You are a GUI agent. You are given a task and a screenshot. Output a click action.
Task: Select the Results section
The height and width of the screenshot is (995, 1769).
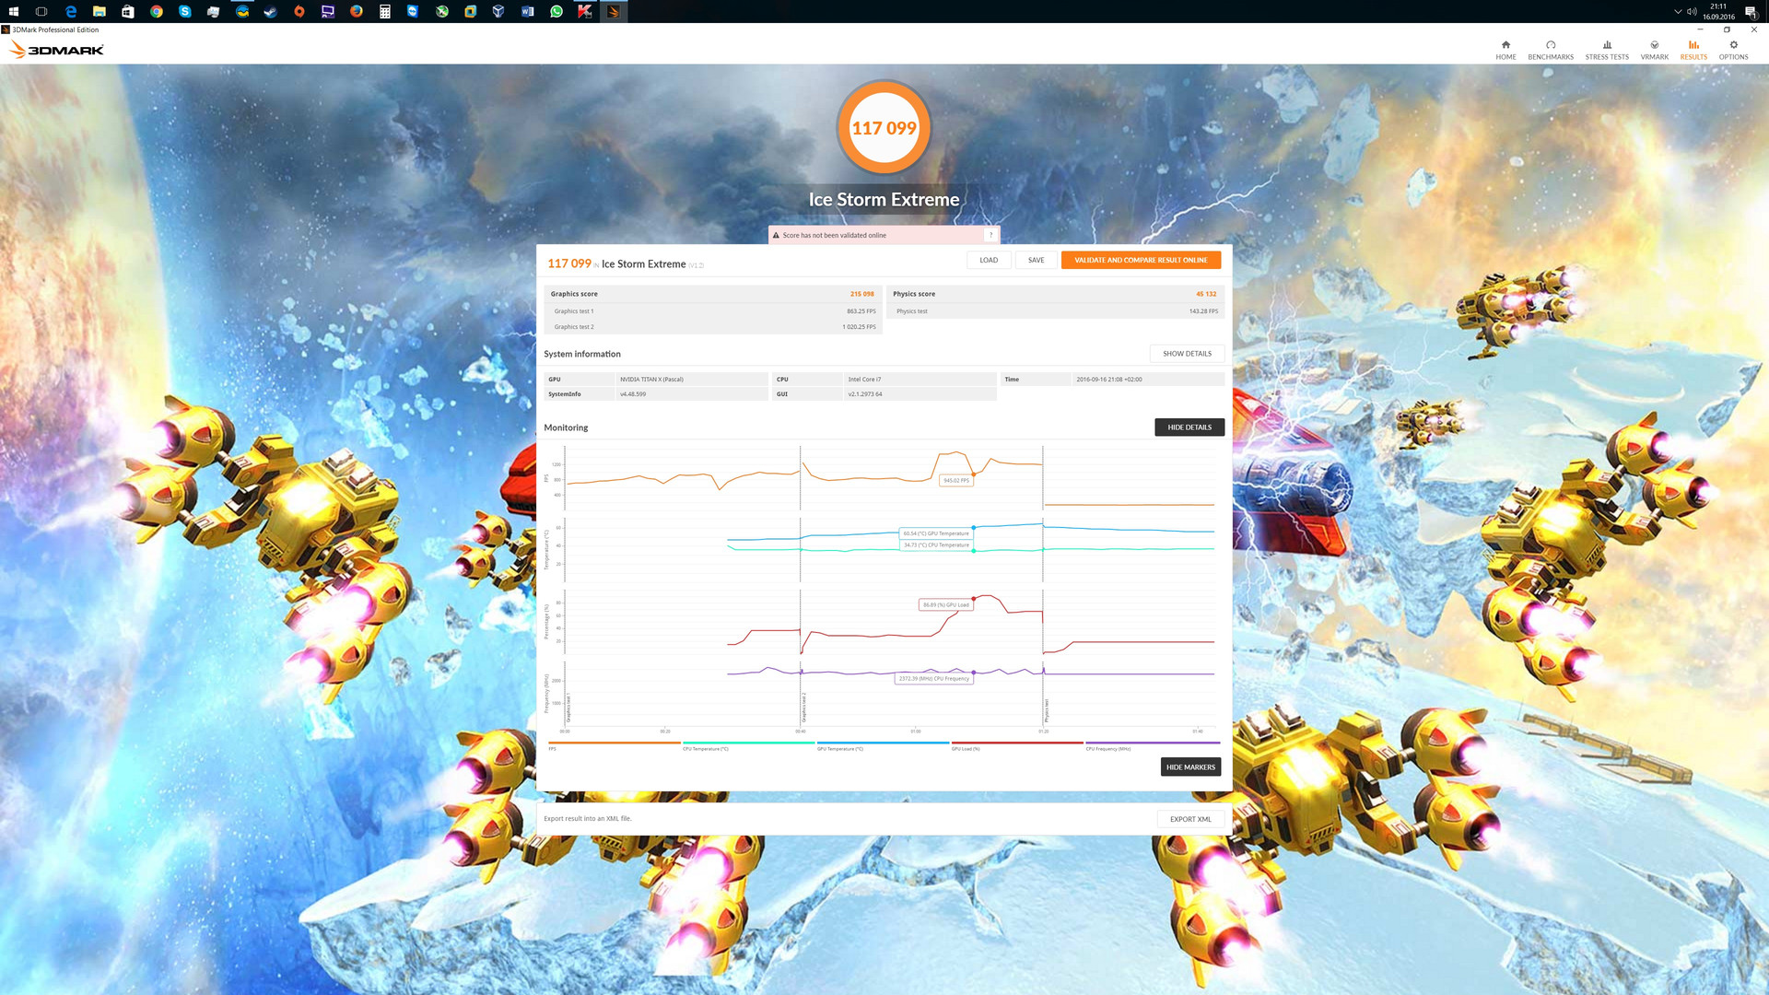1693,50
